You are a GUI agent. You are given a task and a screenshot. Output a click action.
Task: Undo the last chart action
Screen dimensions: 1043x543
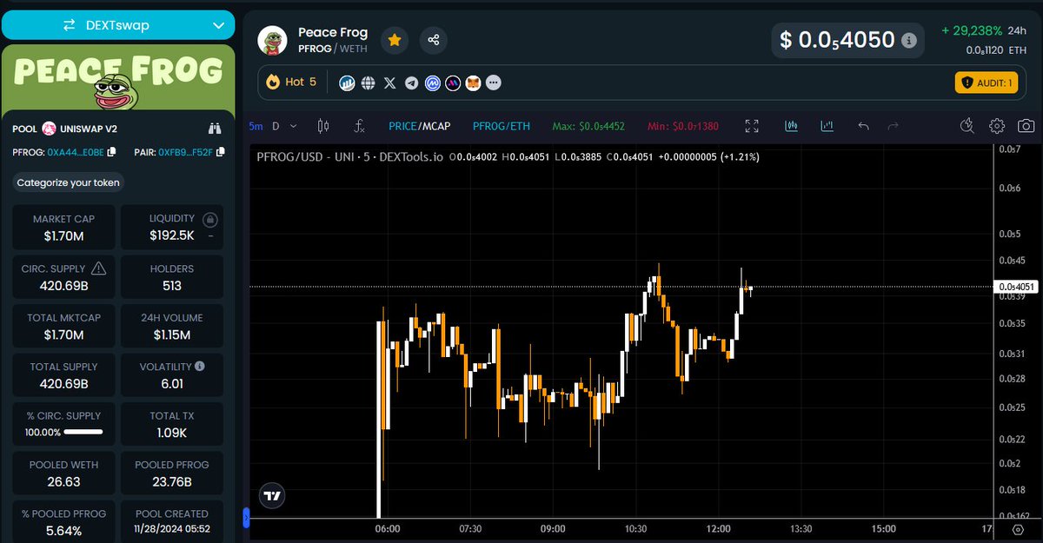pyautogui.click(x=863, y=126)
